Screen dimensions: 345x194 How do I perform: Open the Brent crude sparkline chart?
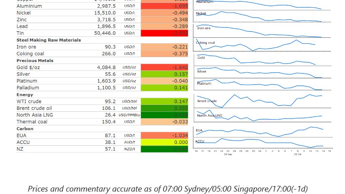[x=262, y=101]
